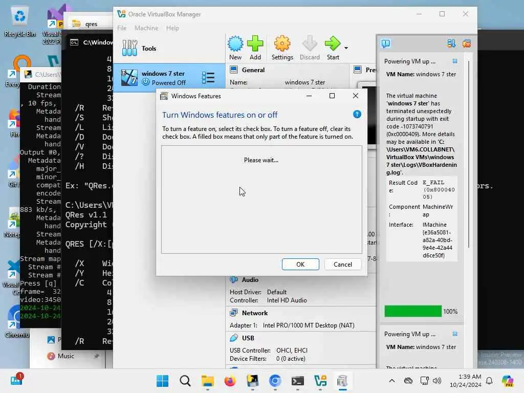Switch to Command Prompt taskbar icon
The height and width of the screenshot is (393, 524).
(x=297, y=381)
